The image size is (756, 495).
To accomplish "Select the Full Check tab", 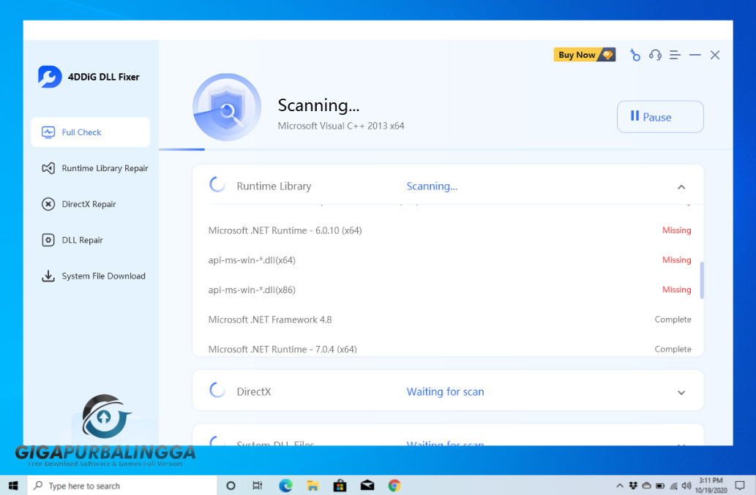I will pos(90,132).
